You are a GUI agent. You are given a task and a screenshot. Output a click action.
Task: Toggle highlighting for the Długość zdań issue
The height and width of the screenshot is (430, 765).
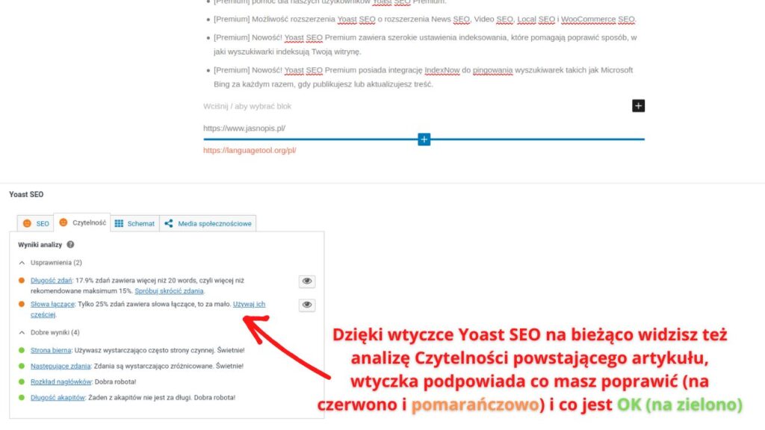tap(308, 280)
